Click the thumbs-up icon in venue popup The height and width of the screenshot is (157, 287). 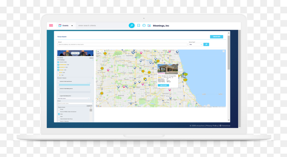click(x=173, y=77)
